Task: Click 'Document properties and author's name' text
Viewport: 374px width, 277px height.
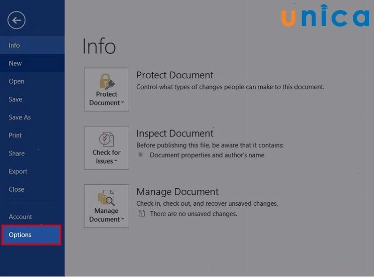Action: 207,155
